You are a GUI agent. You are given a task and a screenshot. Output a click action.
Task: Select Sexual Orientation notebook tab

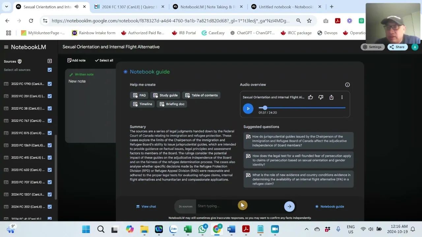(51, 7)
